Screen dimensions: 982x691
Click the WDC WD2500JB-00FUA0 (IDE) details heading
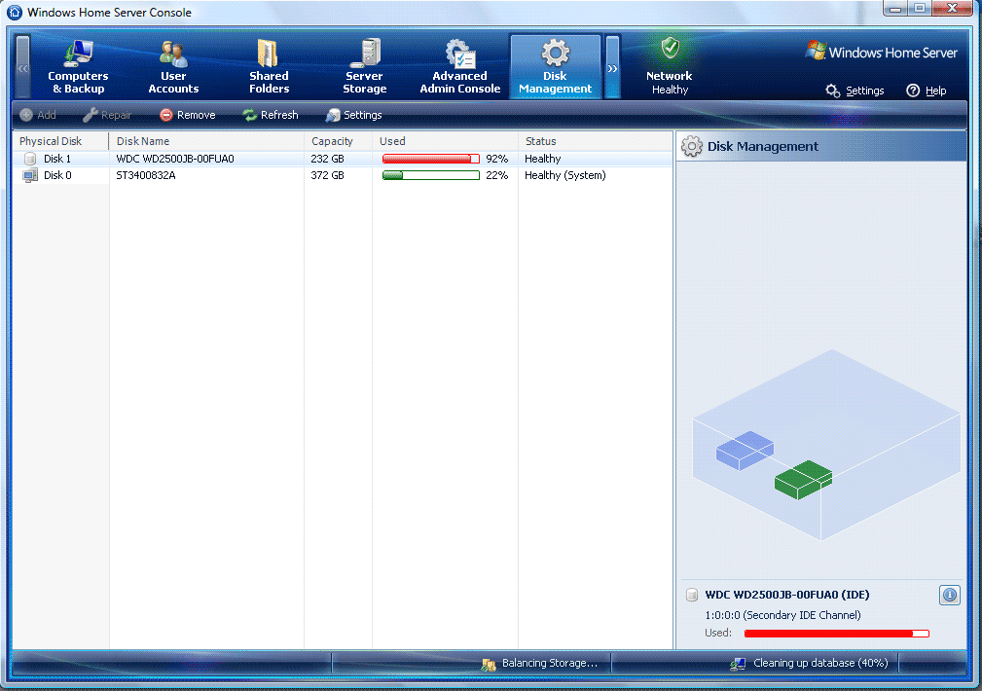click(787, 596)
